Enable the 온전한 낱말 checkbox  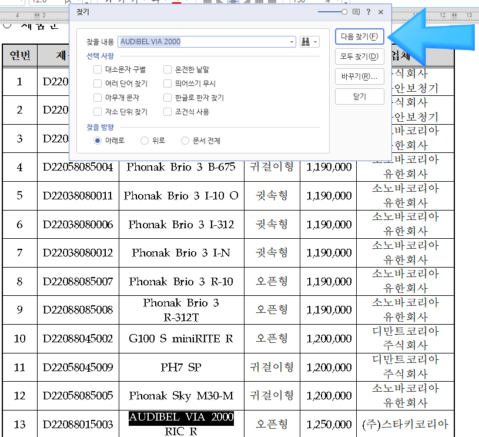168,69
